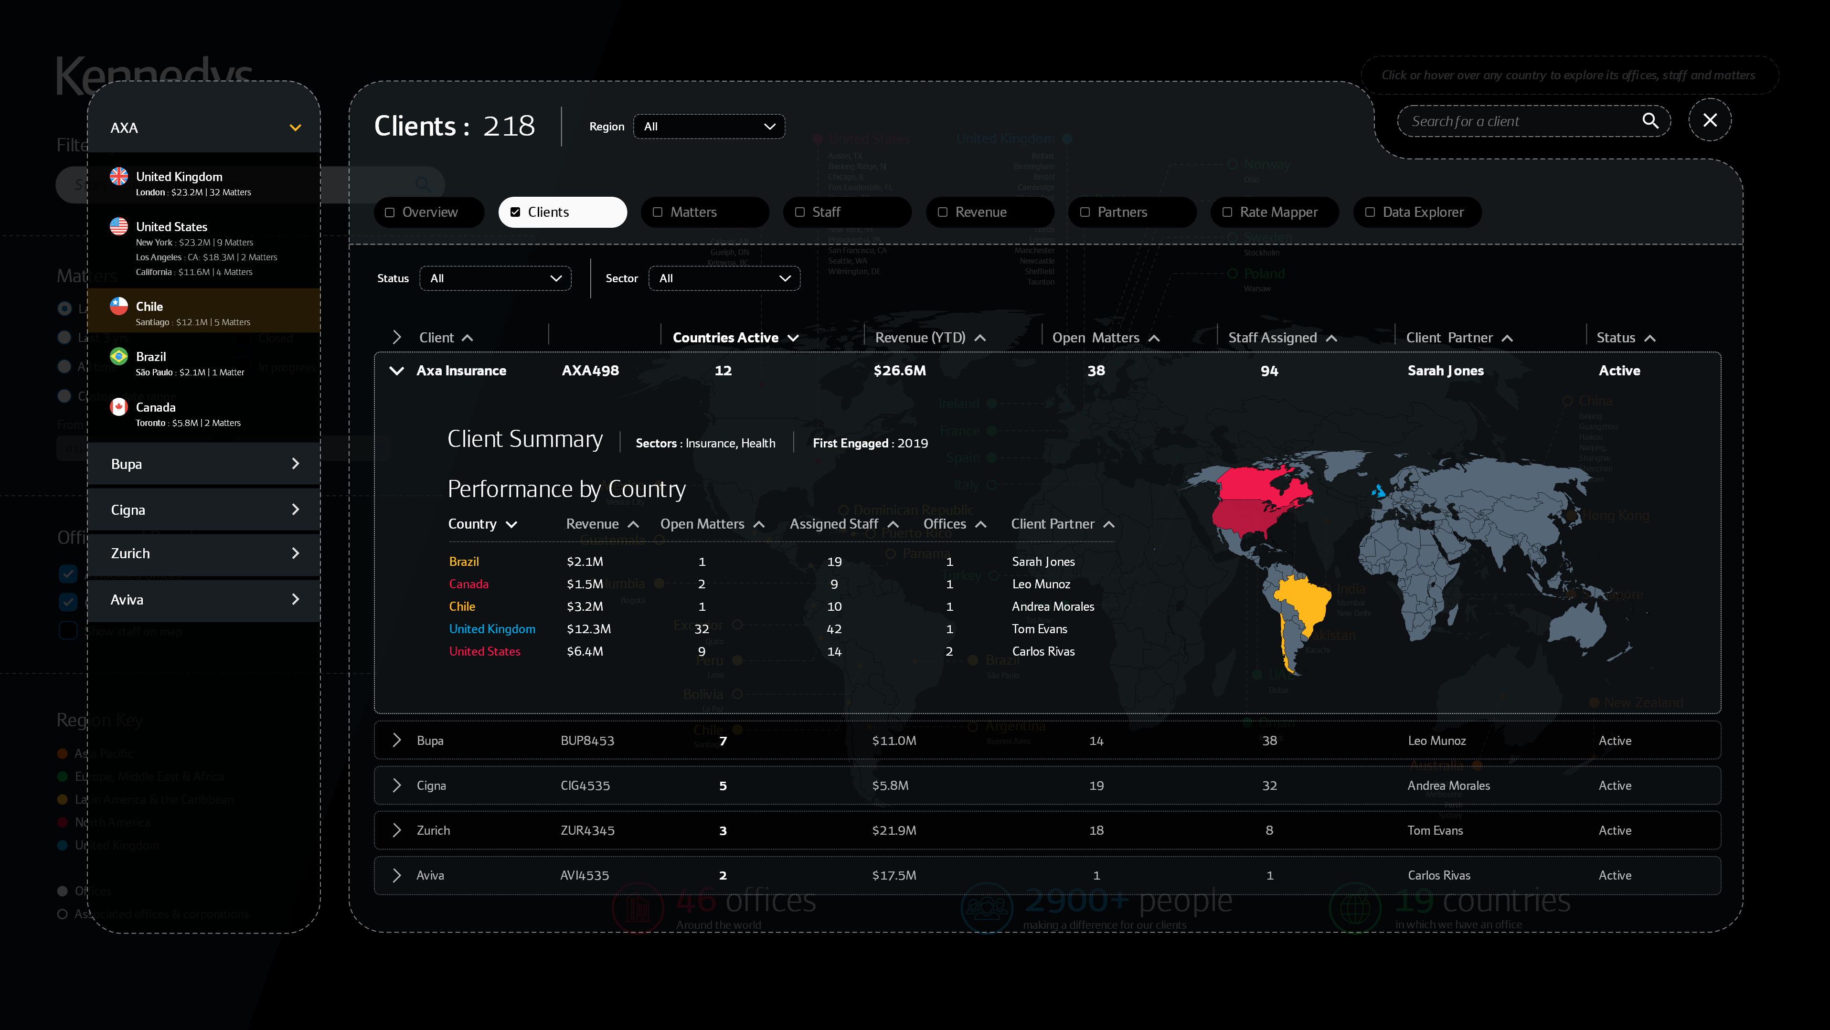The image size is (1830, 1030).
Task: Click the Brazil flag icon
Action: click(118, 357)
